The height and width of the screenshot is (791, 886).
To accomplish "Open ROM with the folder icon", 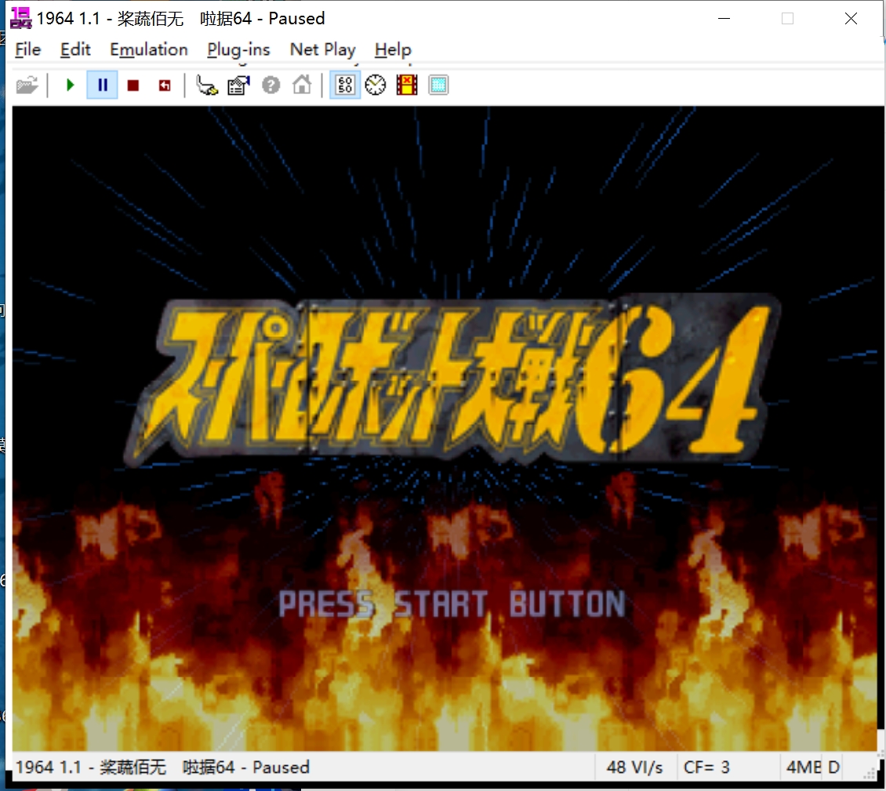I will [x=27, y=85].
